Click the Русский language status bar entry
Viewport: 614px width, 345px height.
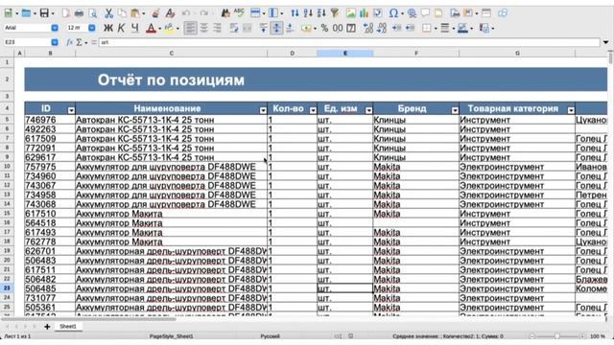point(270,336)
